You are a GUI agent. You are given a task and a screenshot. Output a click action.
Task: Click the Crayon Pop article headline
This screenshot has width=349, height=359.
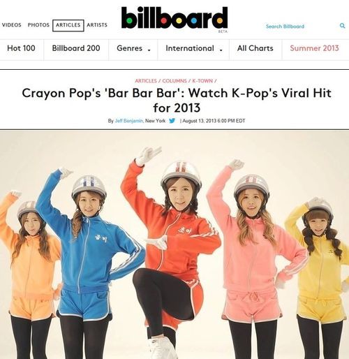tap(177, 100)
